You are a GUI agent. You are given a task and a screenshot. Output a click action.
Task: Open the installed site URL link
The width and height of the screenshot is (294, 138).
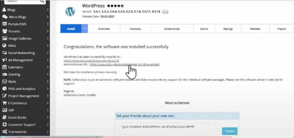91,61
